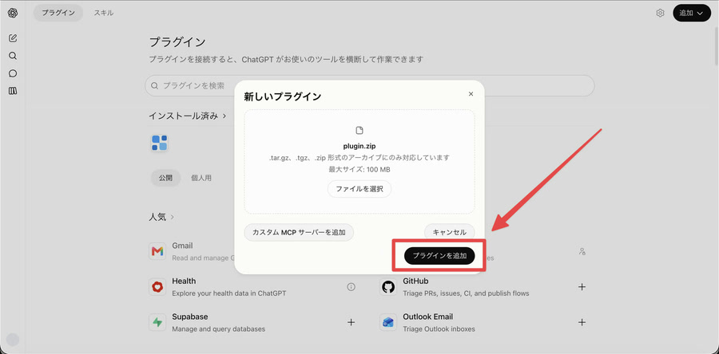719x354 pixels.
Task: Open the chats bubble icon in sidebar
Action: (13, 73)
